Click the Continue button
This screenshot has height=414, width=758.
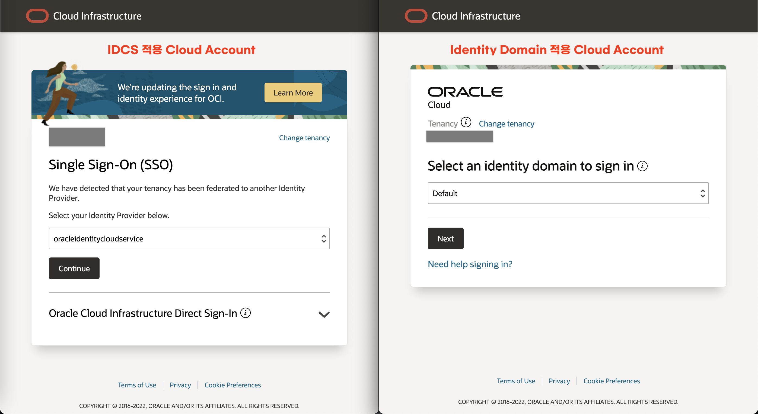(x=74, y=268)
